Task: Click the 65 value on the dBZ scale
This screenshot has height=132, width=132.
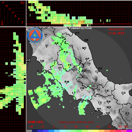Action: coord(126,127)
